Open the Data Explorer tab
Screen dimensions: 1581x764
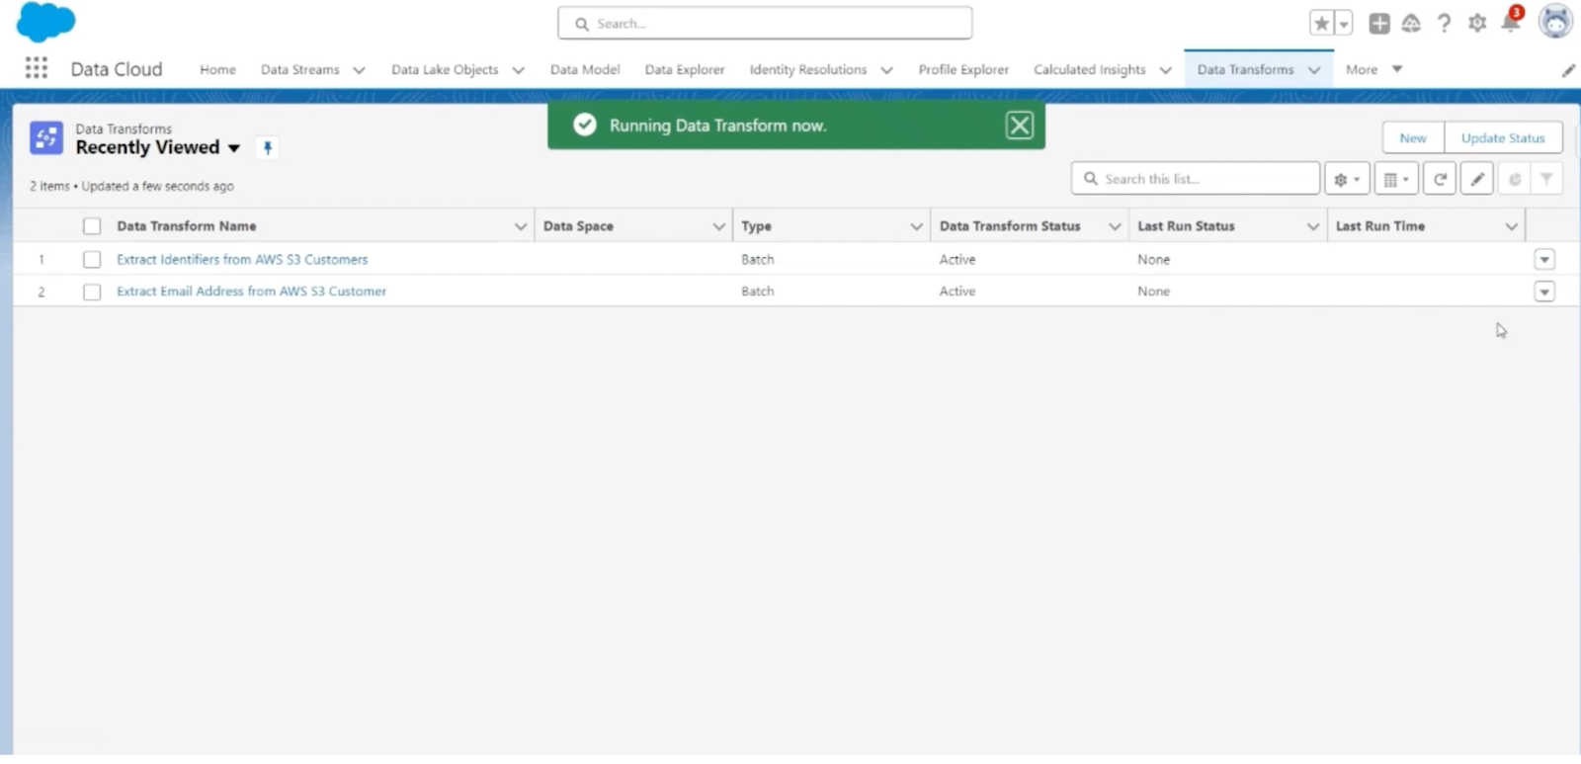coord(685,70)
